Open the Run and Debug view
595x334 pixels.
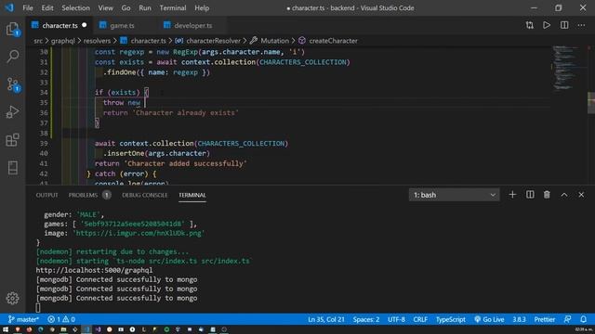coord(12,112)
